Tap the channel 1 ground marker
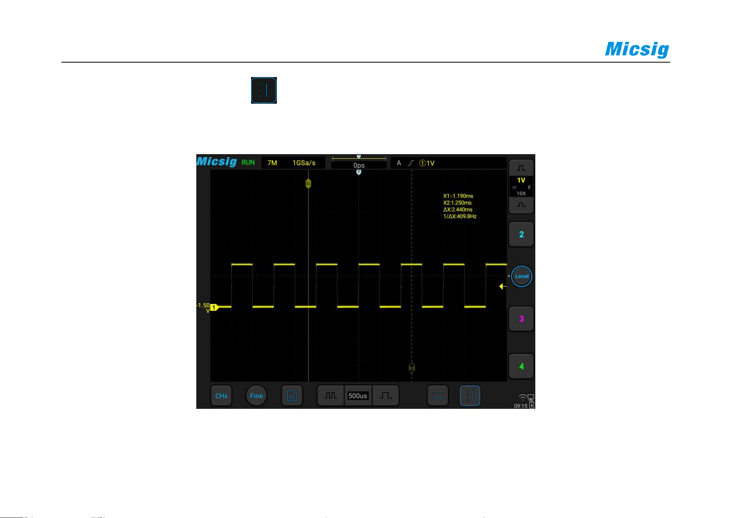The height and width of the screenshot is (518, 732). [214, 308]
